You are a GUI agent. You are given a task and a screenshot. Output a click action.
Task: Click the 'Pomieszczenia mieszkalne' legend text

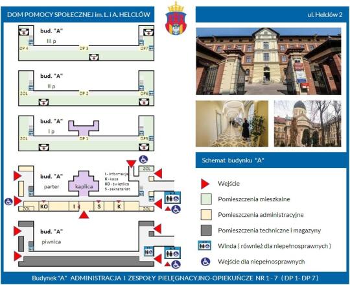point(254,199)
